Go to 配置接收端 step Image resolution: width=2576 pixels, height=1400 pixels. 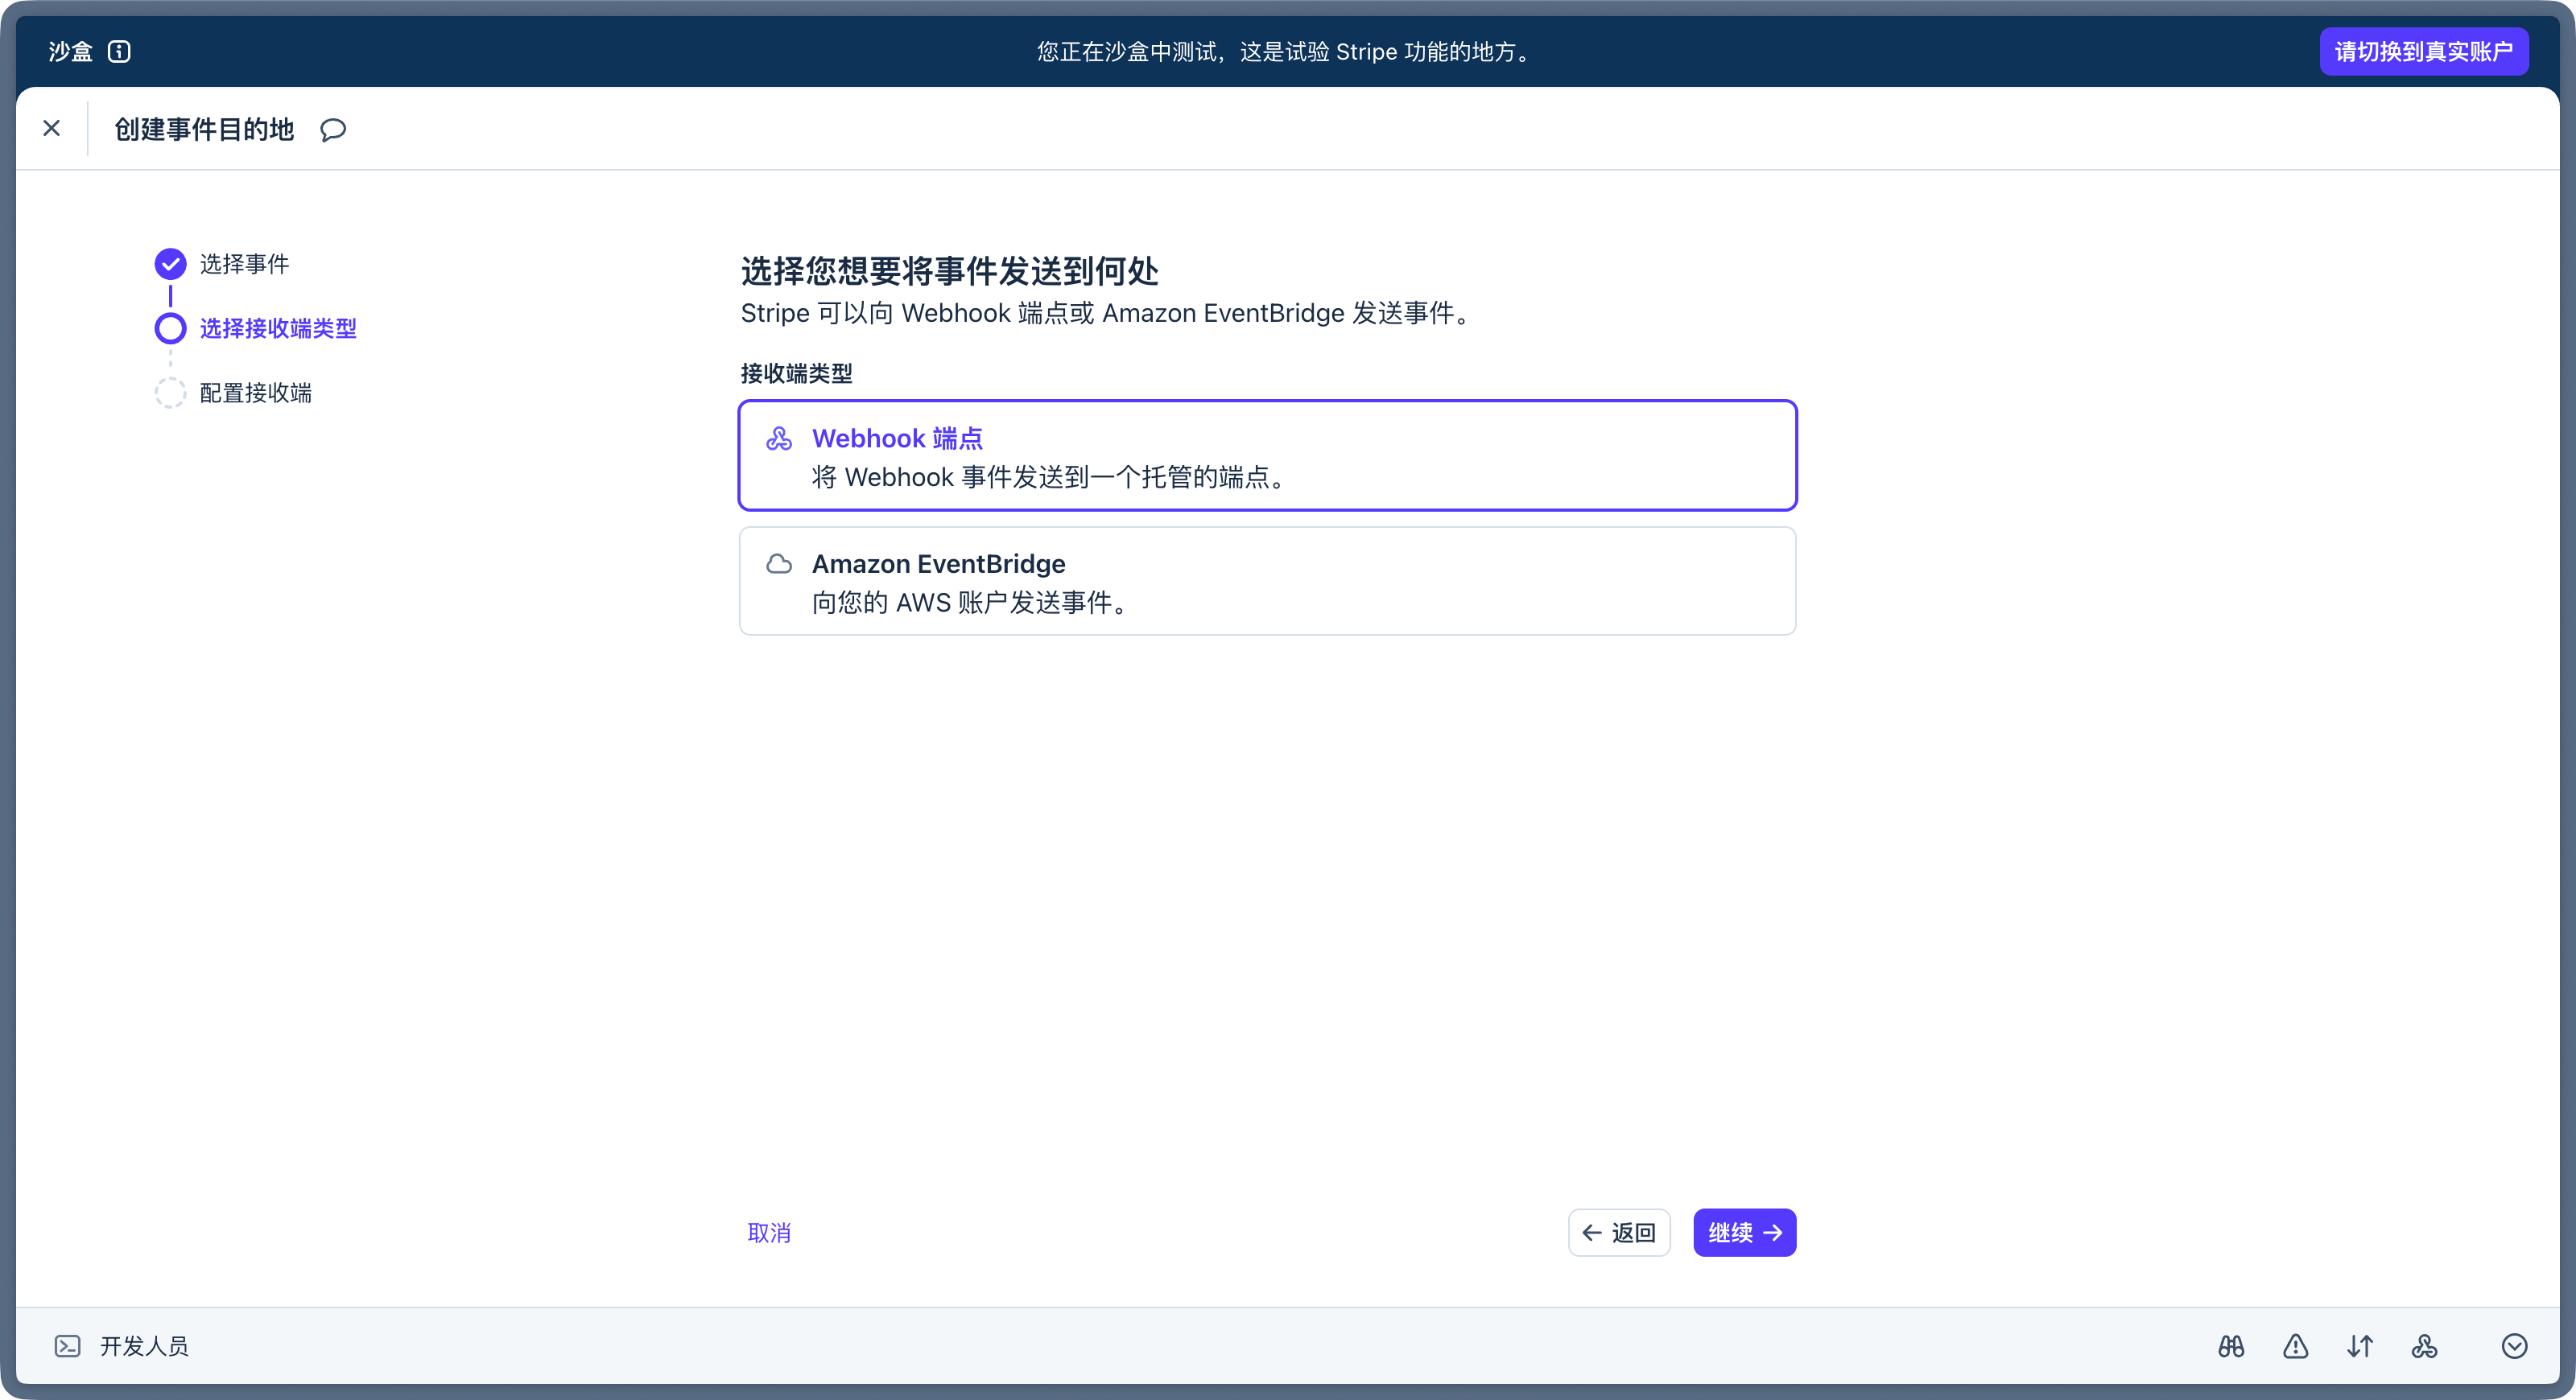[x=255, y=393]
